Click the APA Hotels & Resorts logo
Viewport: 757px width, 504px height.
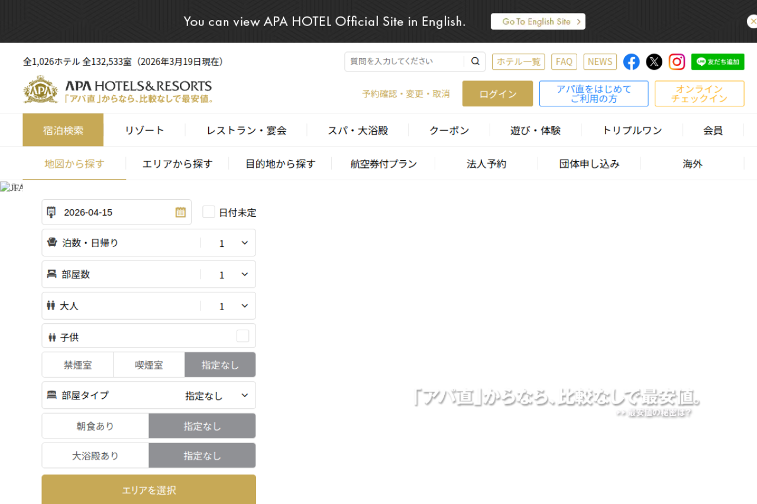118,90
